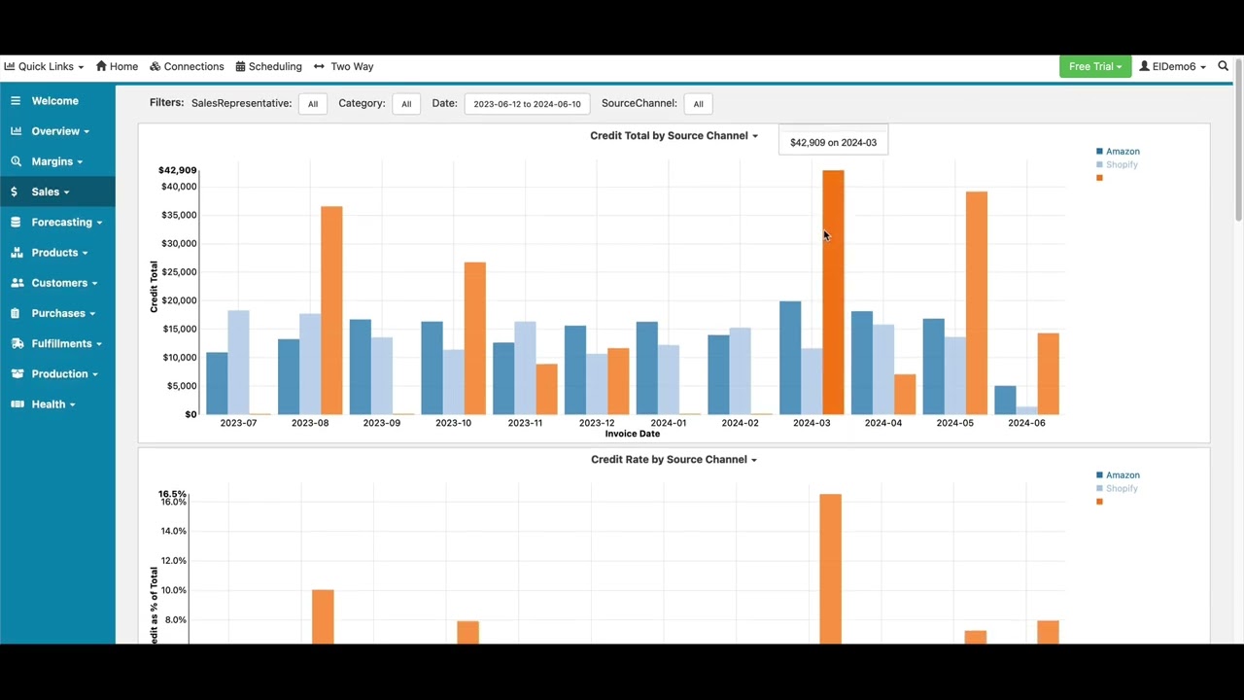Toggle Shopify in Credit Rate legend

click(1118, 488)
